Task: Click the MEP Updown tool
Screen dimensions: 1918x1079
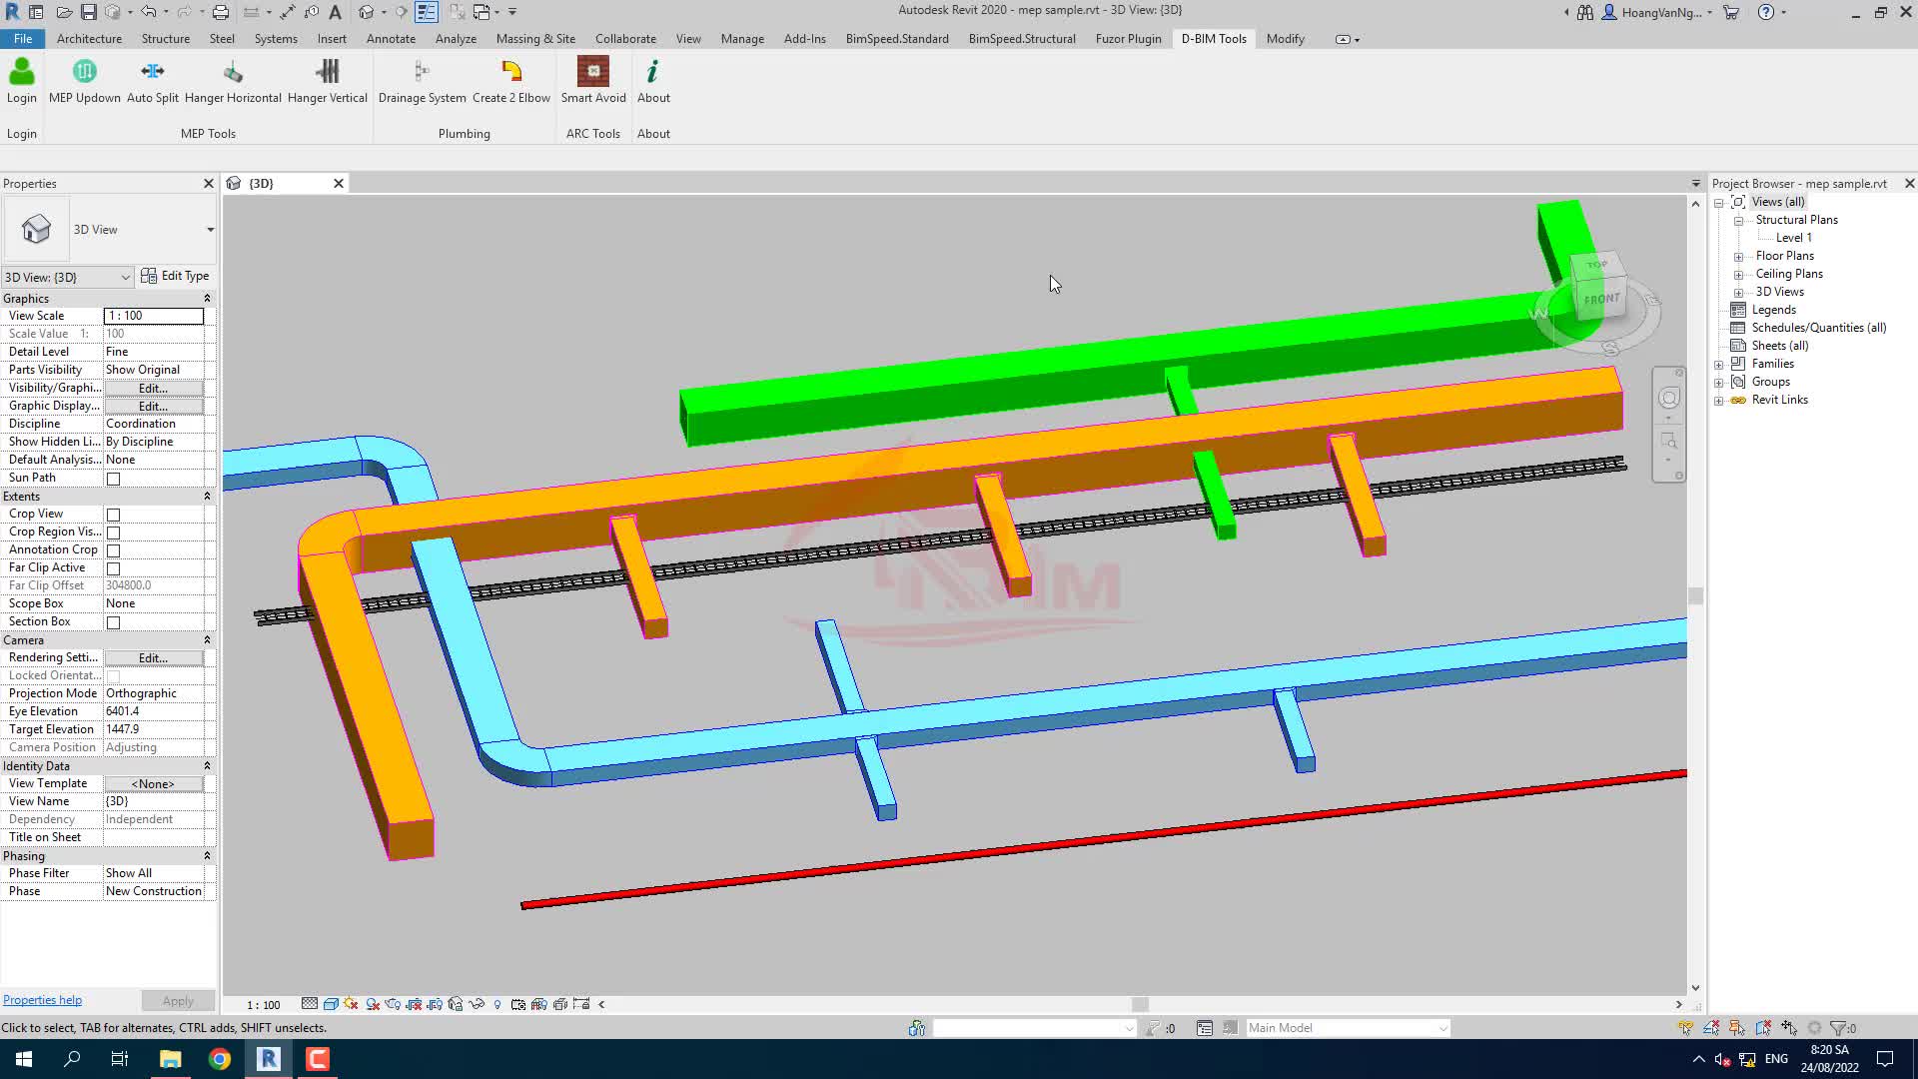Action: 85,81
